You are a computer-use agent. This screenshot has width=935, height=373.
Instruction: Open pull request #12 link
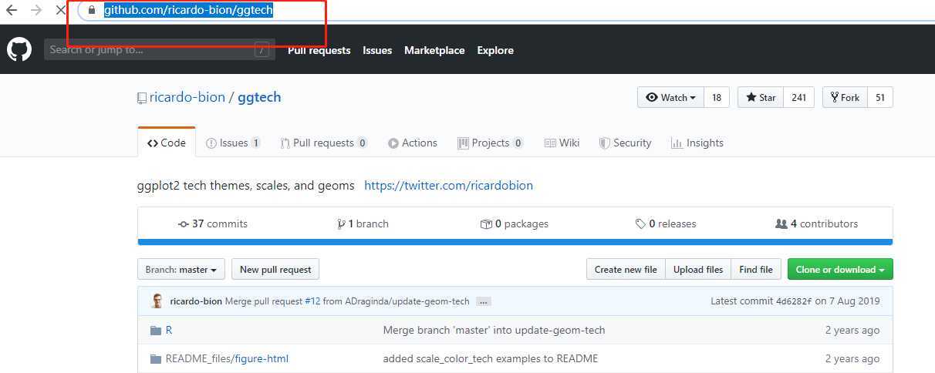click(x=312, y=301)
